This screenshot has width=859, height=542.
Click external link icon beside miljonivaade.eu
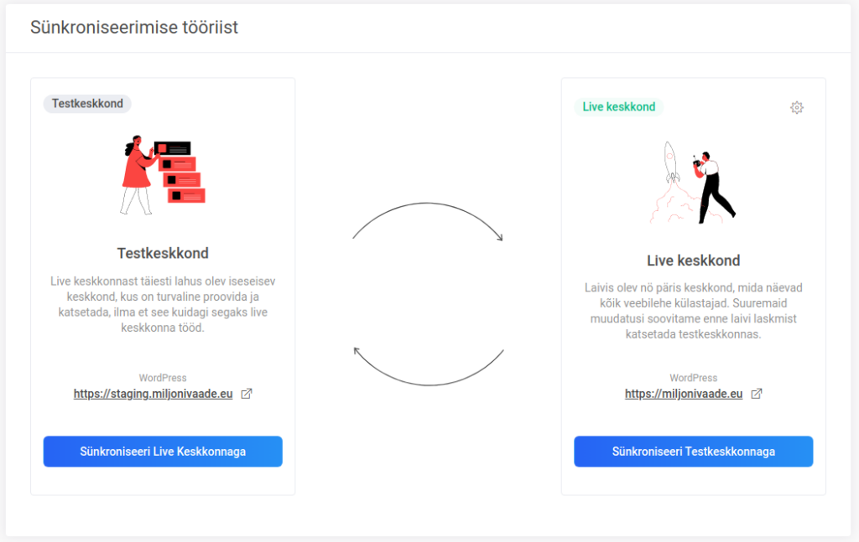click(757, 394)
